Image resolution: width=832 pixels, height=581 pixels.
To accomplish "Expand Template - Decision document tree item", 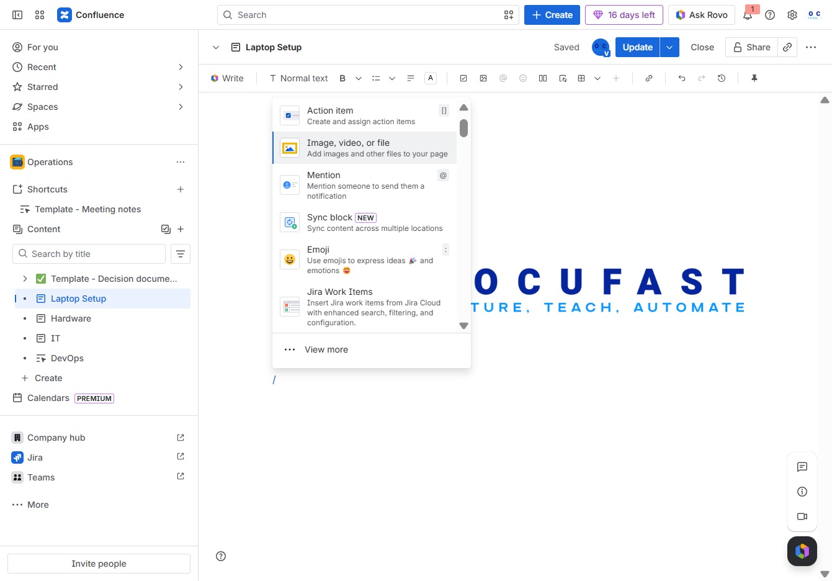I will point(25,279).
